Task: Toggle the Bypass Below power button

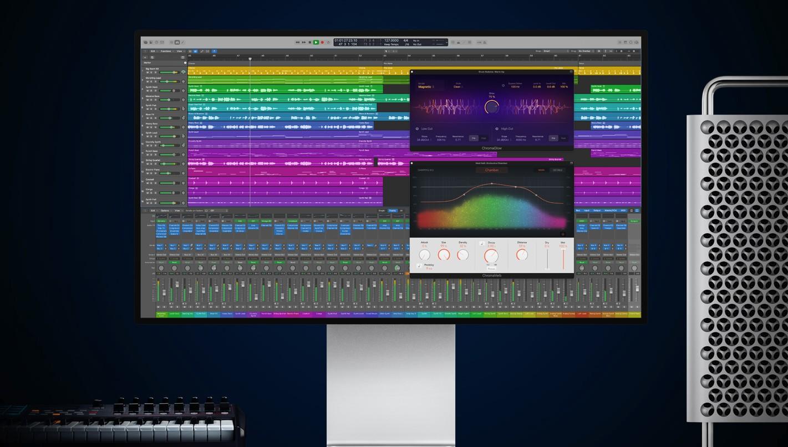Action: [503, 85]
